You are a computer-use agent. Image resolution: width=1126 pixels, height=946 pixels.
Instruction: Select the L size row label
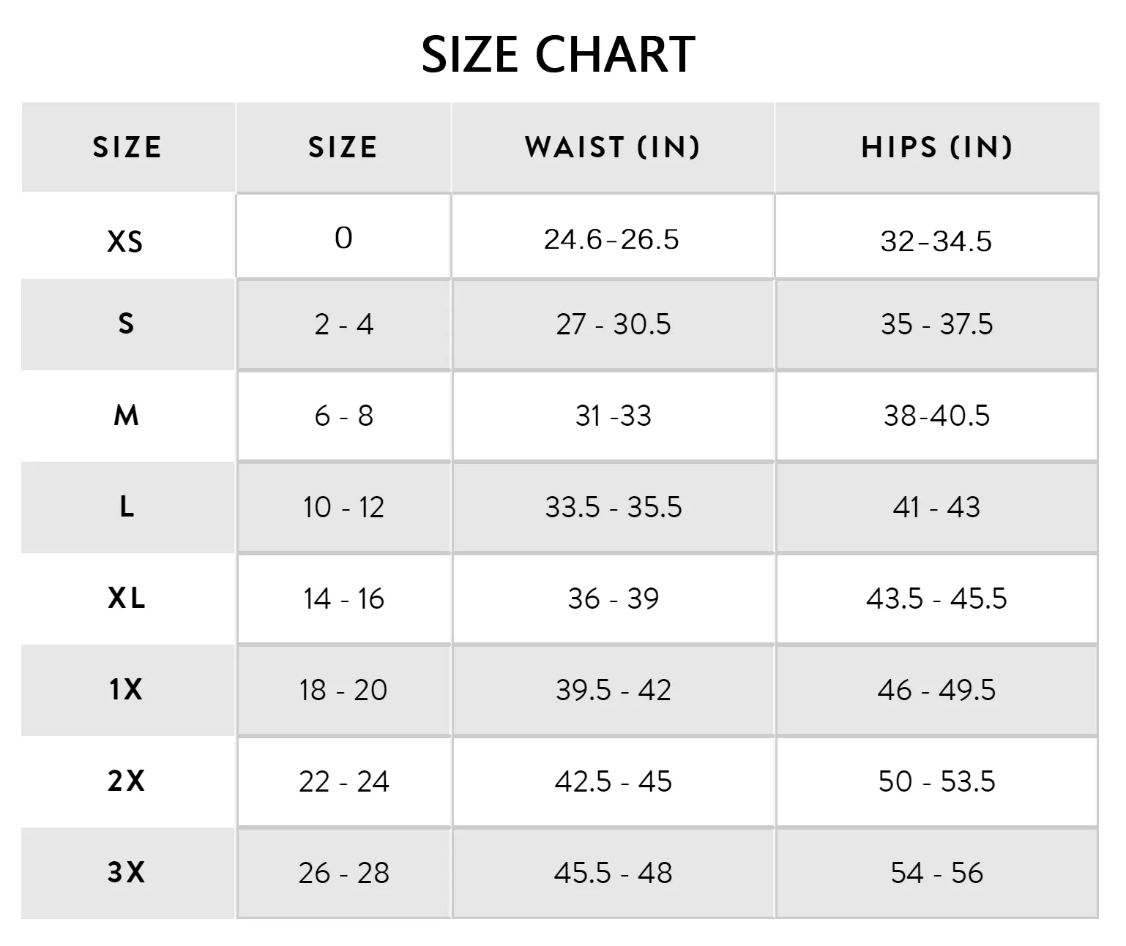pyautogui.click(x=127, y=506)
